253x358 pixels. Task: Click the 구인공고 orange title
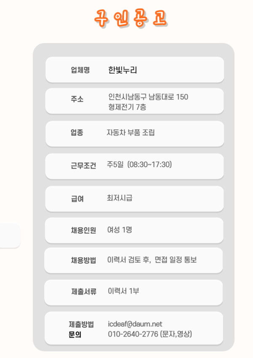(x=131, y=19)
